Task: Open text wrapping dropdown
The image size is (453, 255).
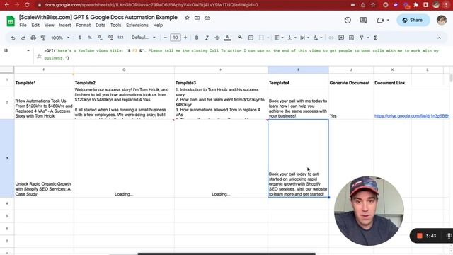Action: (x=304, y=38)
